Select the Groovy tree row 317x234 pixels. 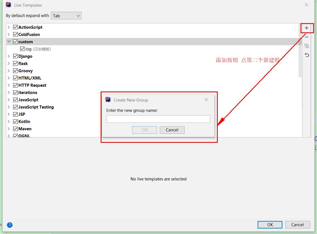154,71
